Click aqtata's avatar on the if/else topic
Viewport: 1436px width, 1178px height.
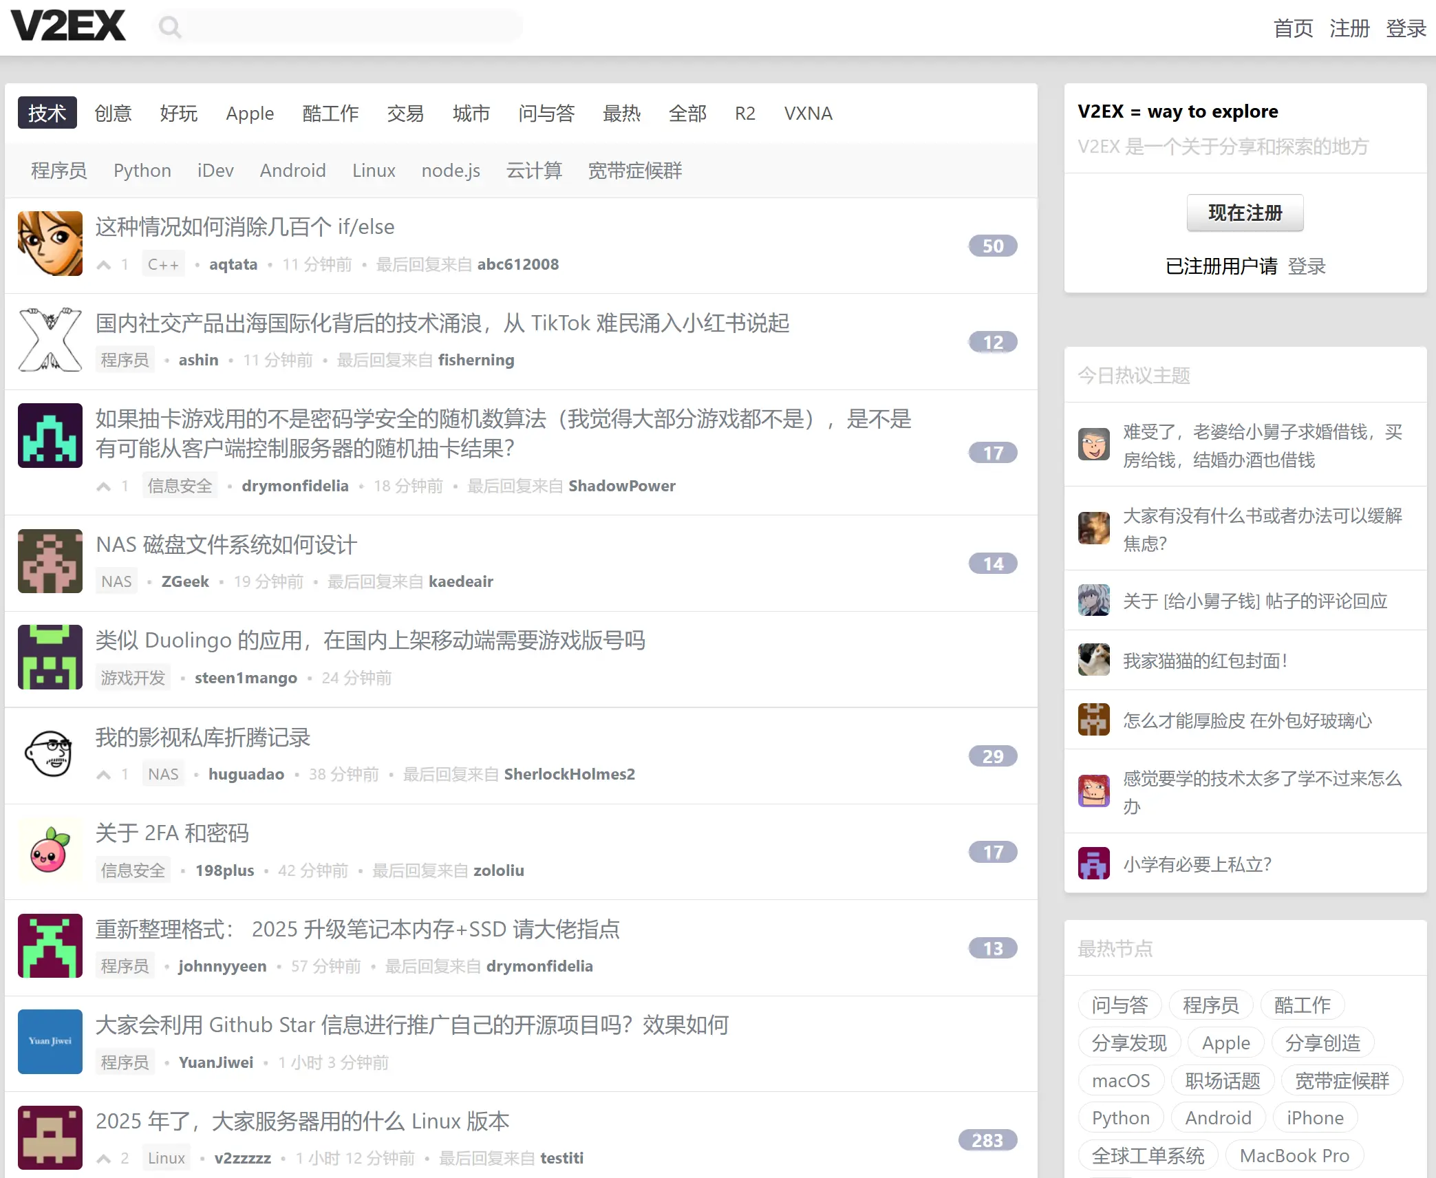50,244
